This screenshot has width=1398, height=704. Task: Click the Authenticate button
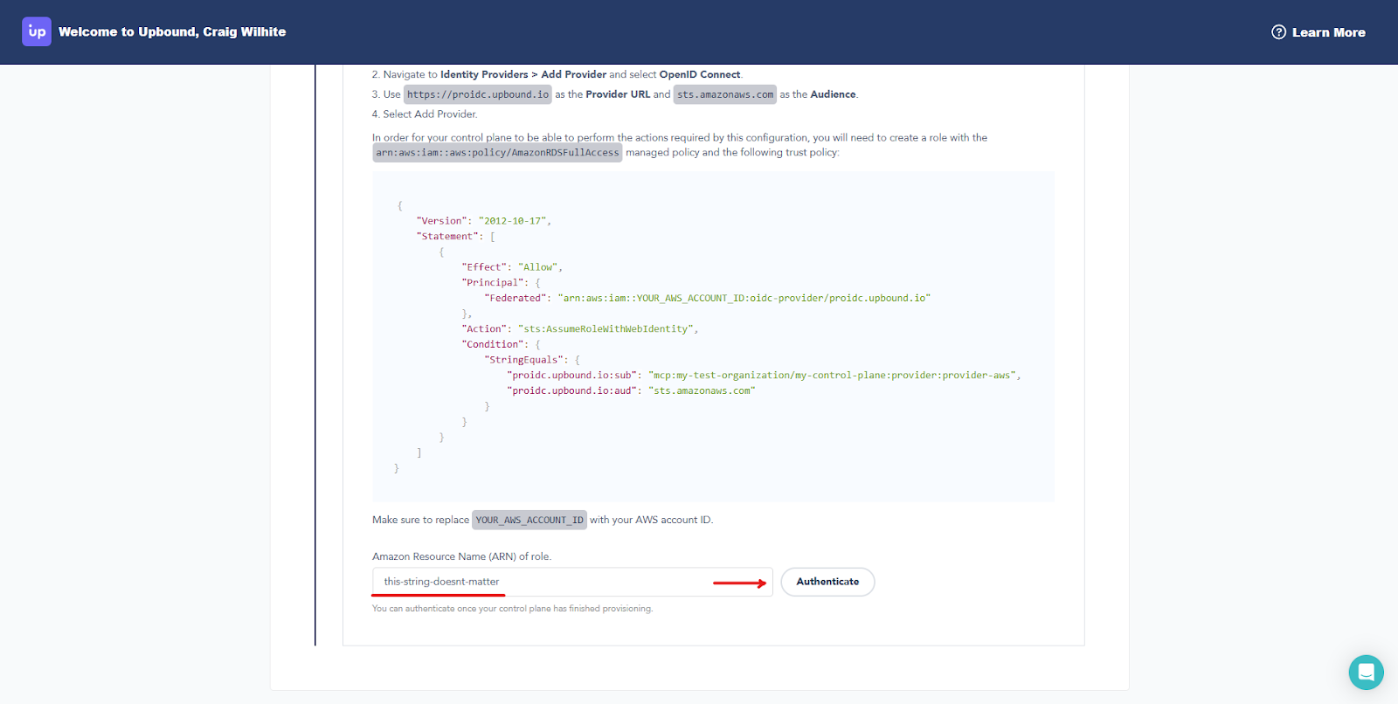827,582
